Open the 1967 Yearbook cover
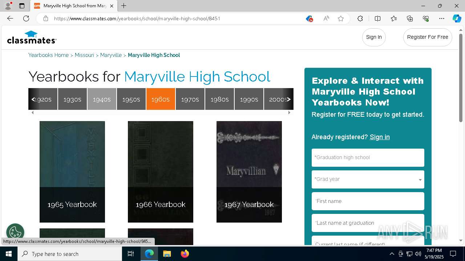Image resolution: width=465 pixels, height=261 pixels. point(249,172)
